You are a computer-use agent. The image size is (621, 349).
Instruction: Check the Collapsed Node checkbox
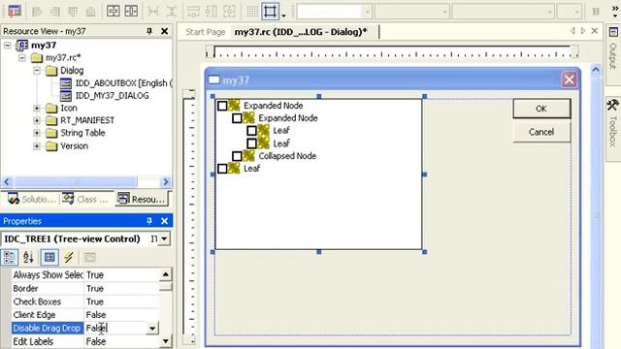click(237, 156)
